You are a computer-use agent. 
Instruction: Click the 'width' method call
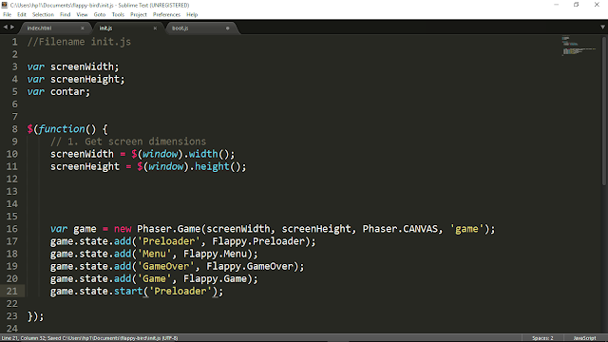pyautogui.click(x=203, y=154)
